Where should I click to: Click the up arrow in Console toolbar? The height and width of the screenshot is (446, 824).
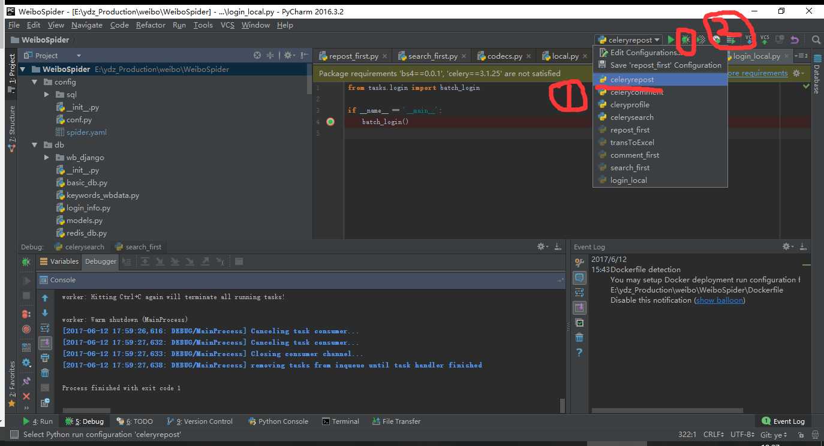click(x=45, y=298)
